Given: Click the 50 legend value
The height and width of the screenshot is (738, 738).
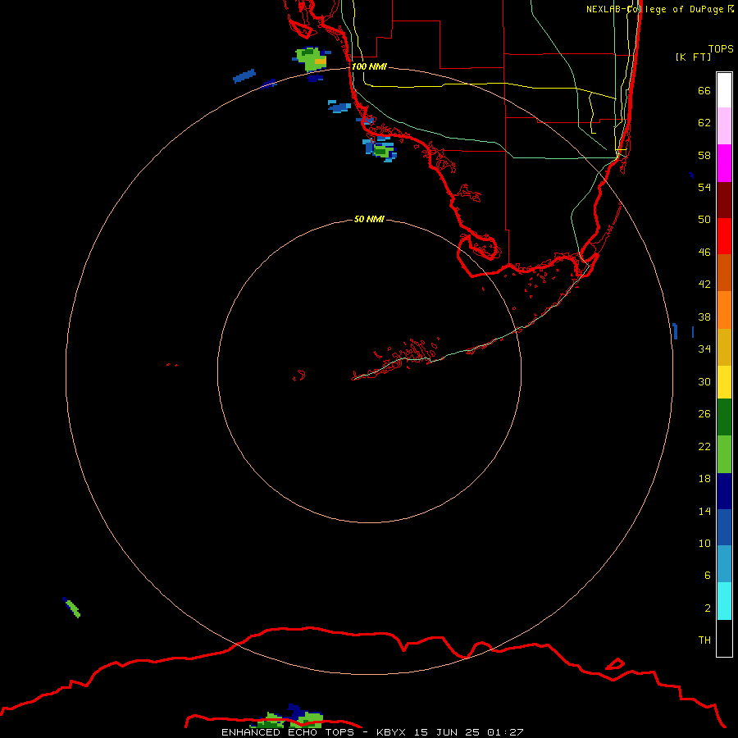Looking at the screenshot, I should (704, 219).
